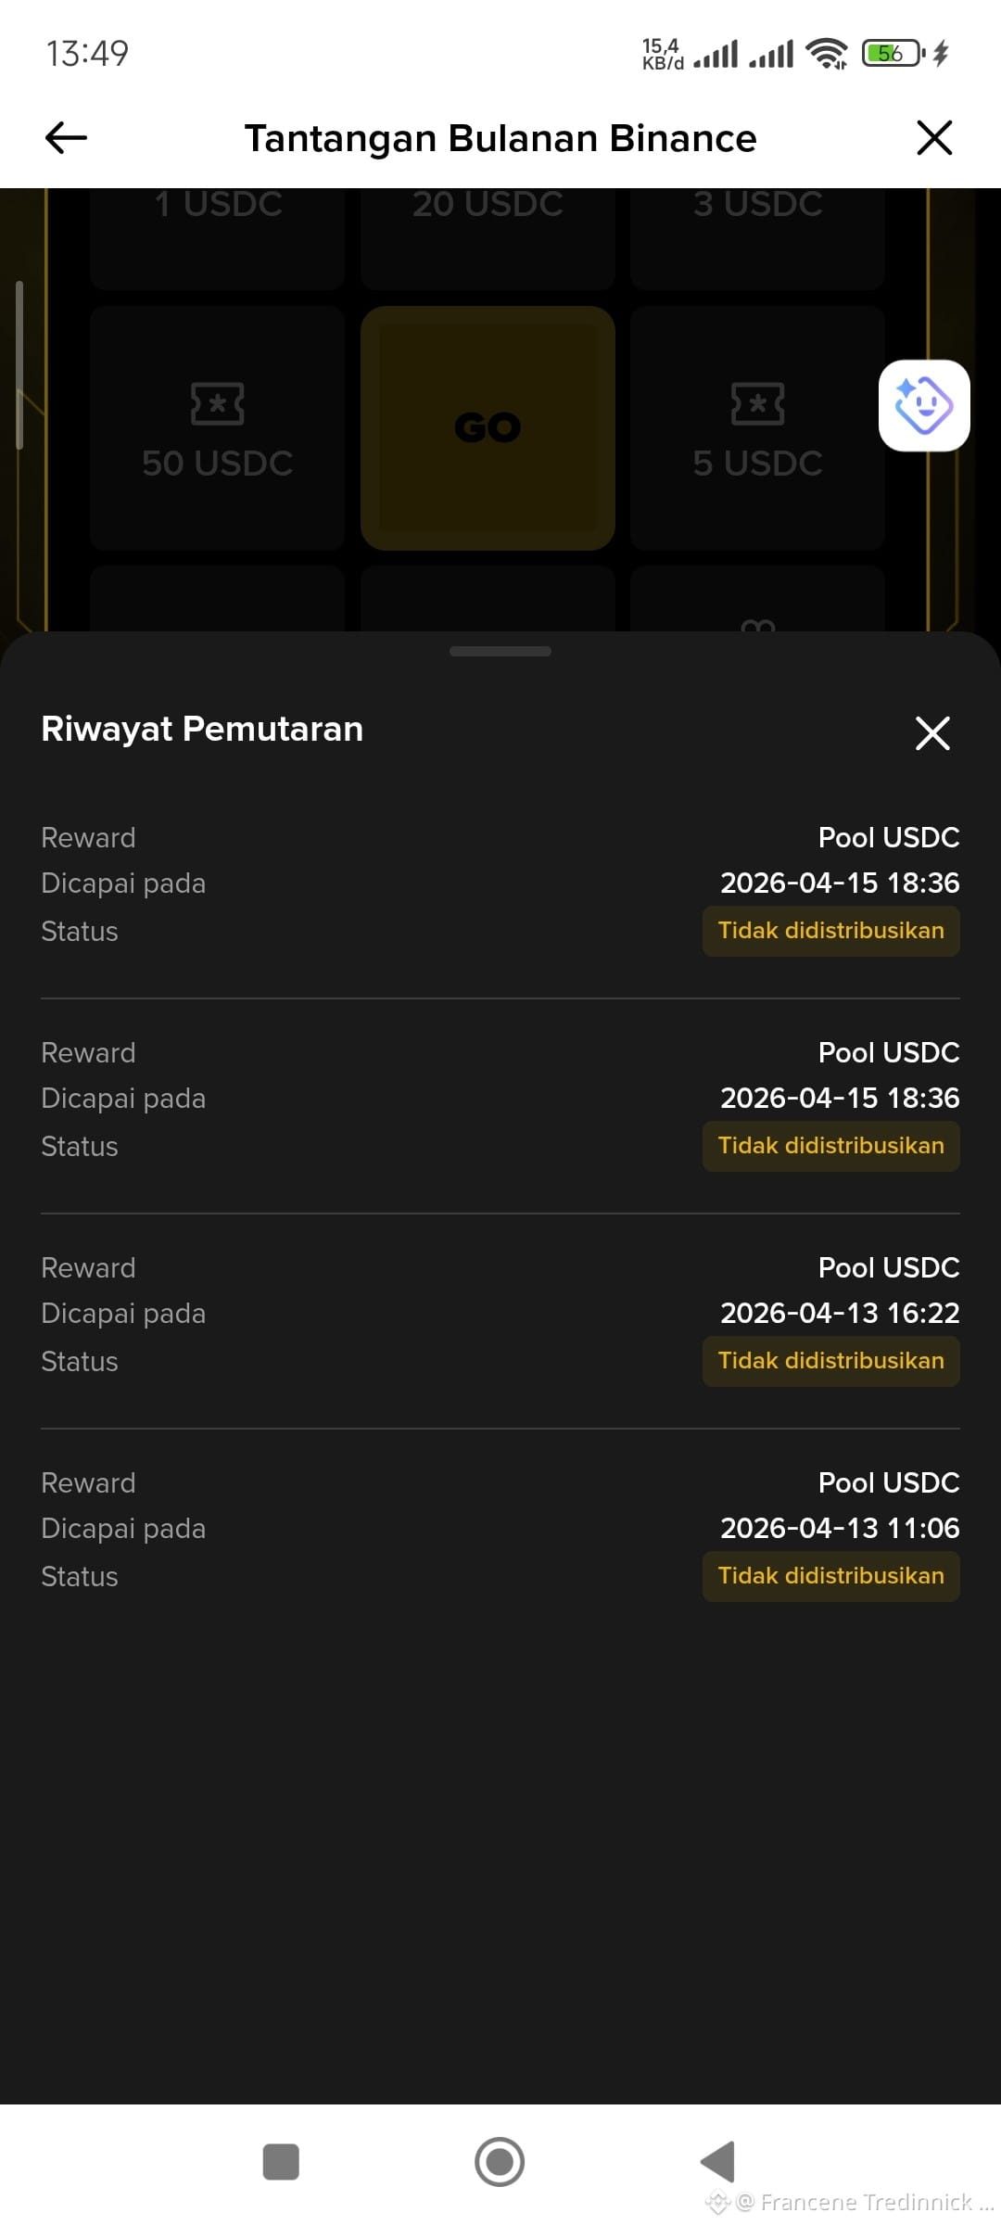Tap status badge for 2026-04-13 16:22 entry
The image size is (1001, 2225).
831,1361
